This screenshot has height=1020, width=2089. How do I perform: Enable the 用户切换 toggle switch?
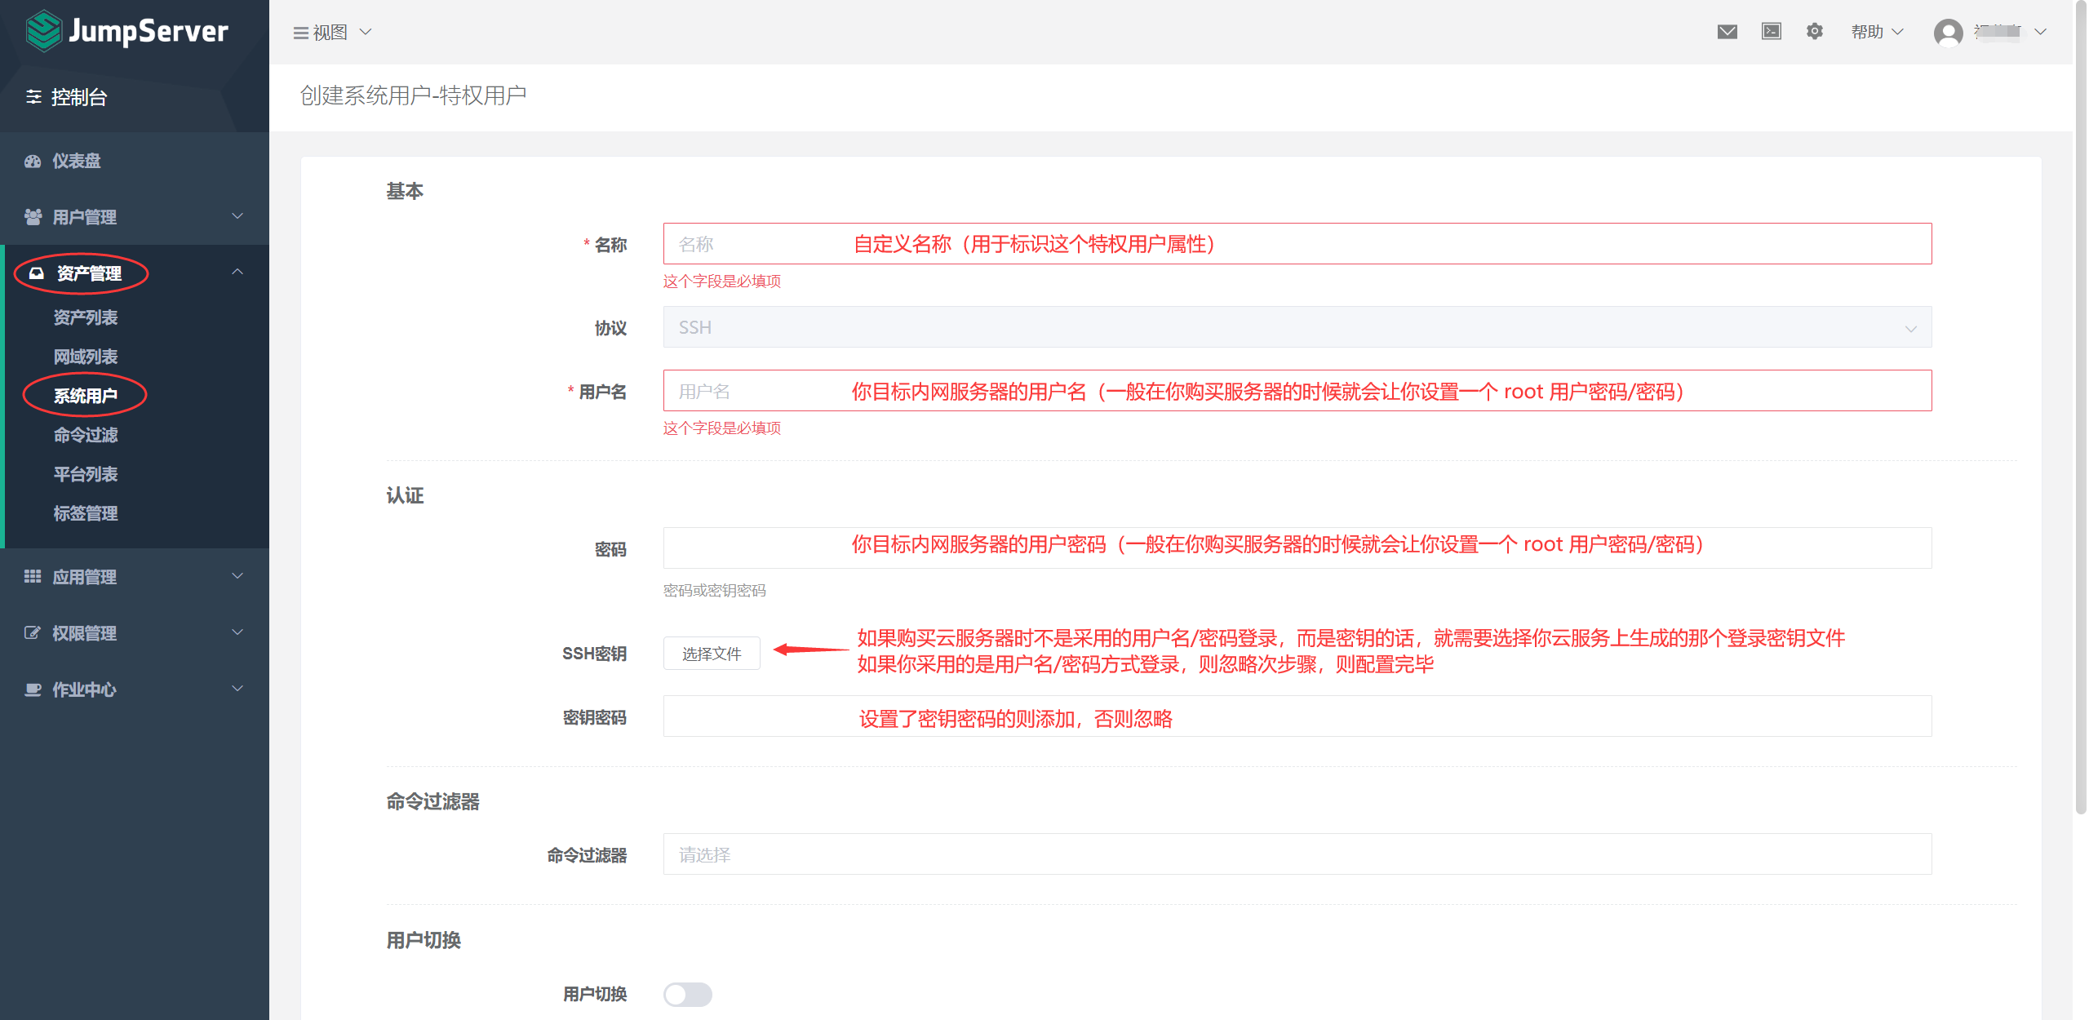coord(687,994)
